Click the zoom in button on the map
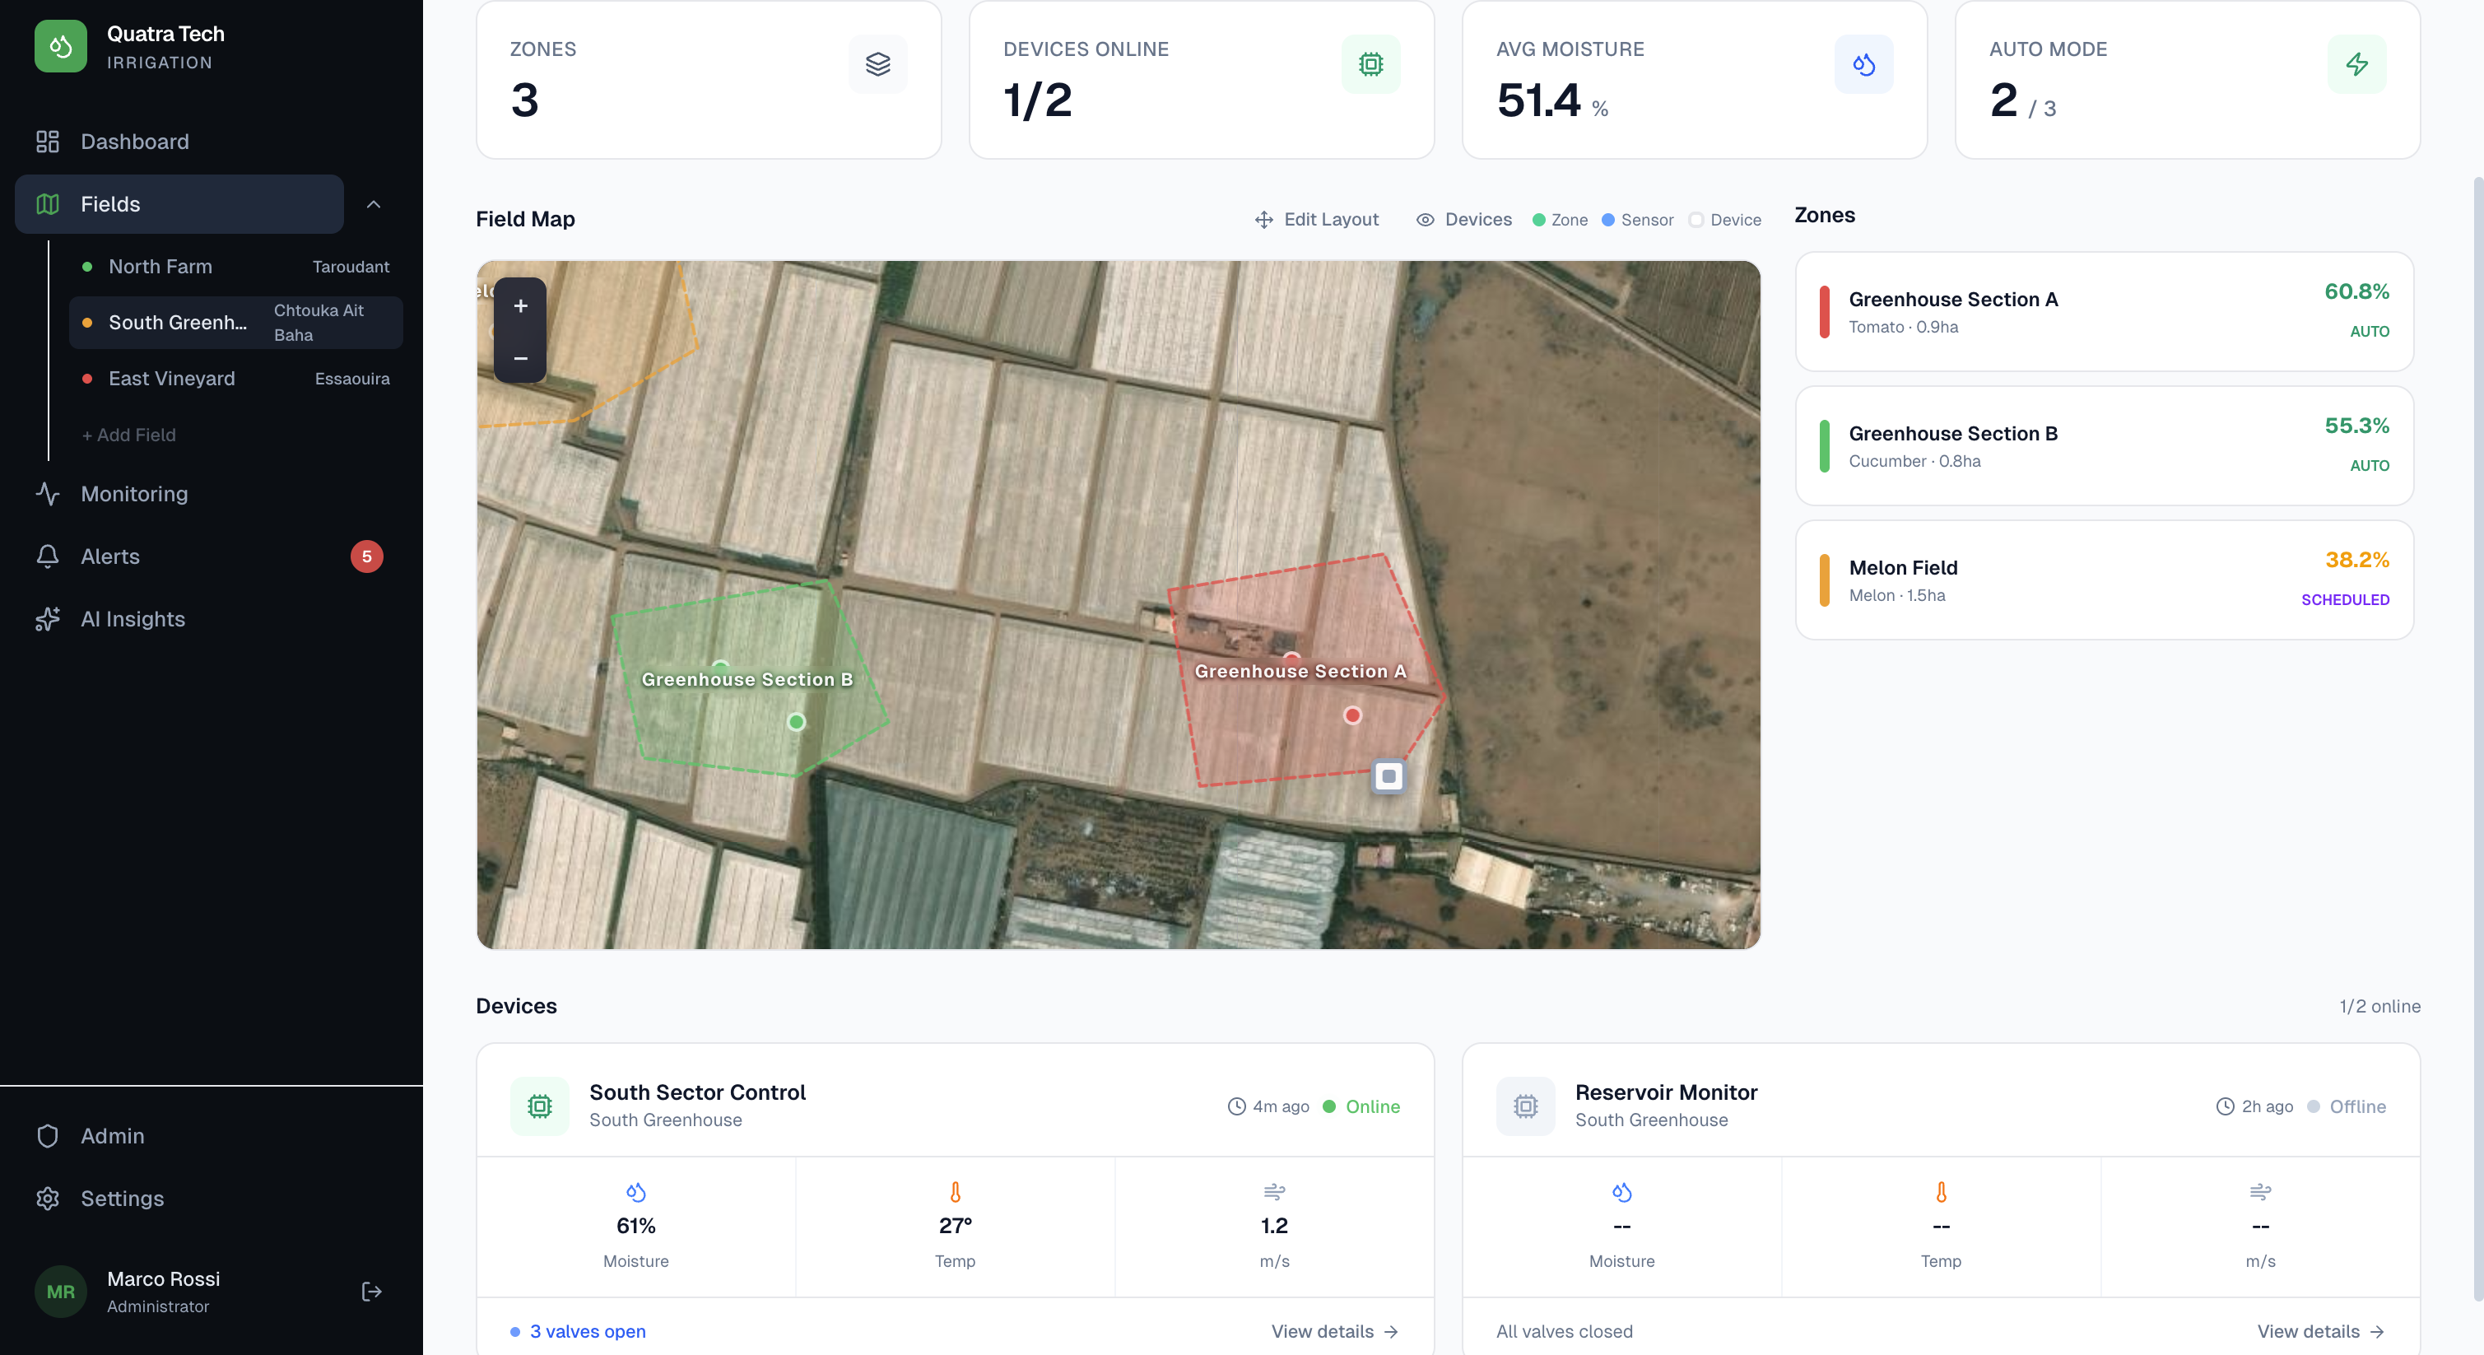This screenshot has width=2484, height=1355. 519,307
